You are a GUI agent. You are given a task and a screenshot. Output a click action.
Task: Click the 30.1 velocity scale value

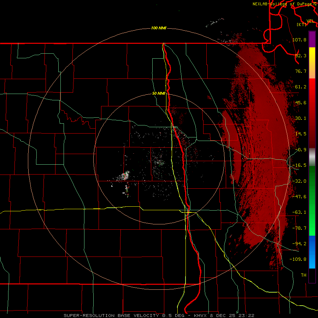point(301,118)
